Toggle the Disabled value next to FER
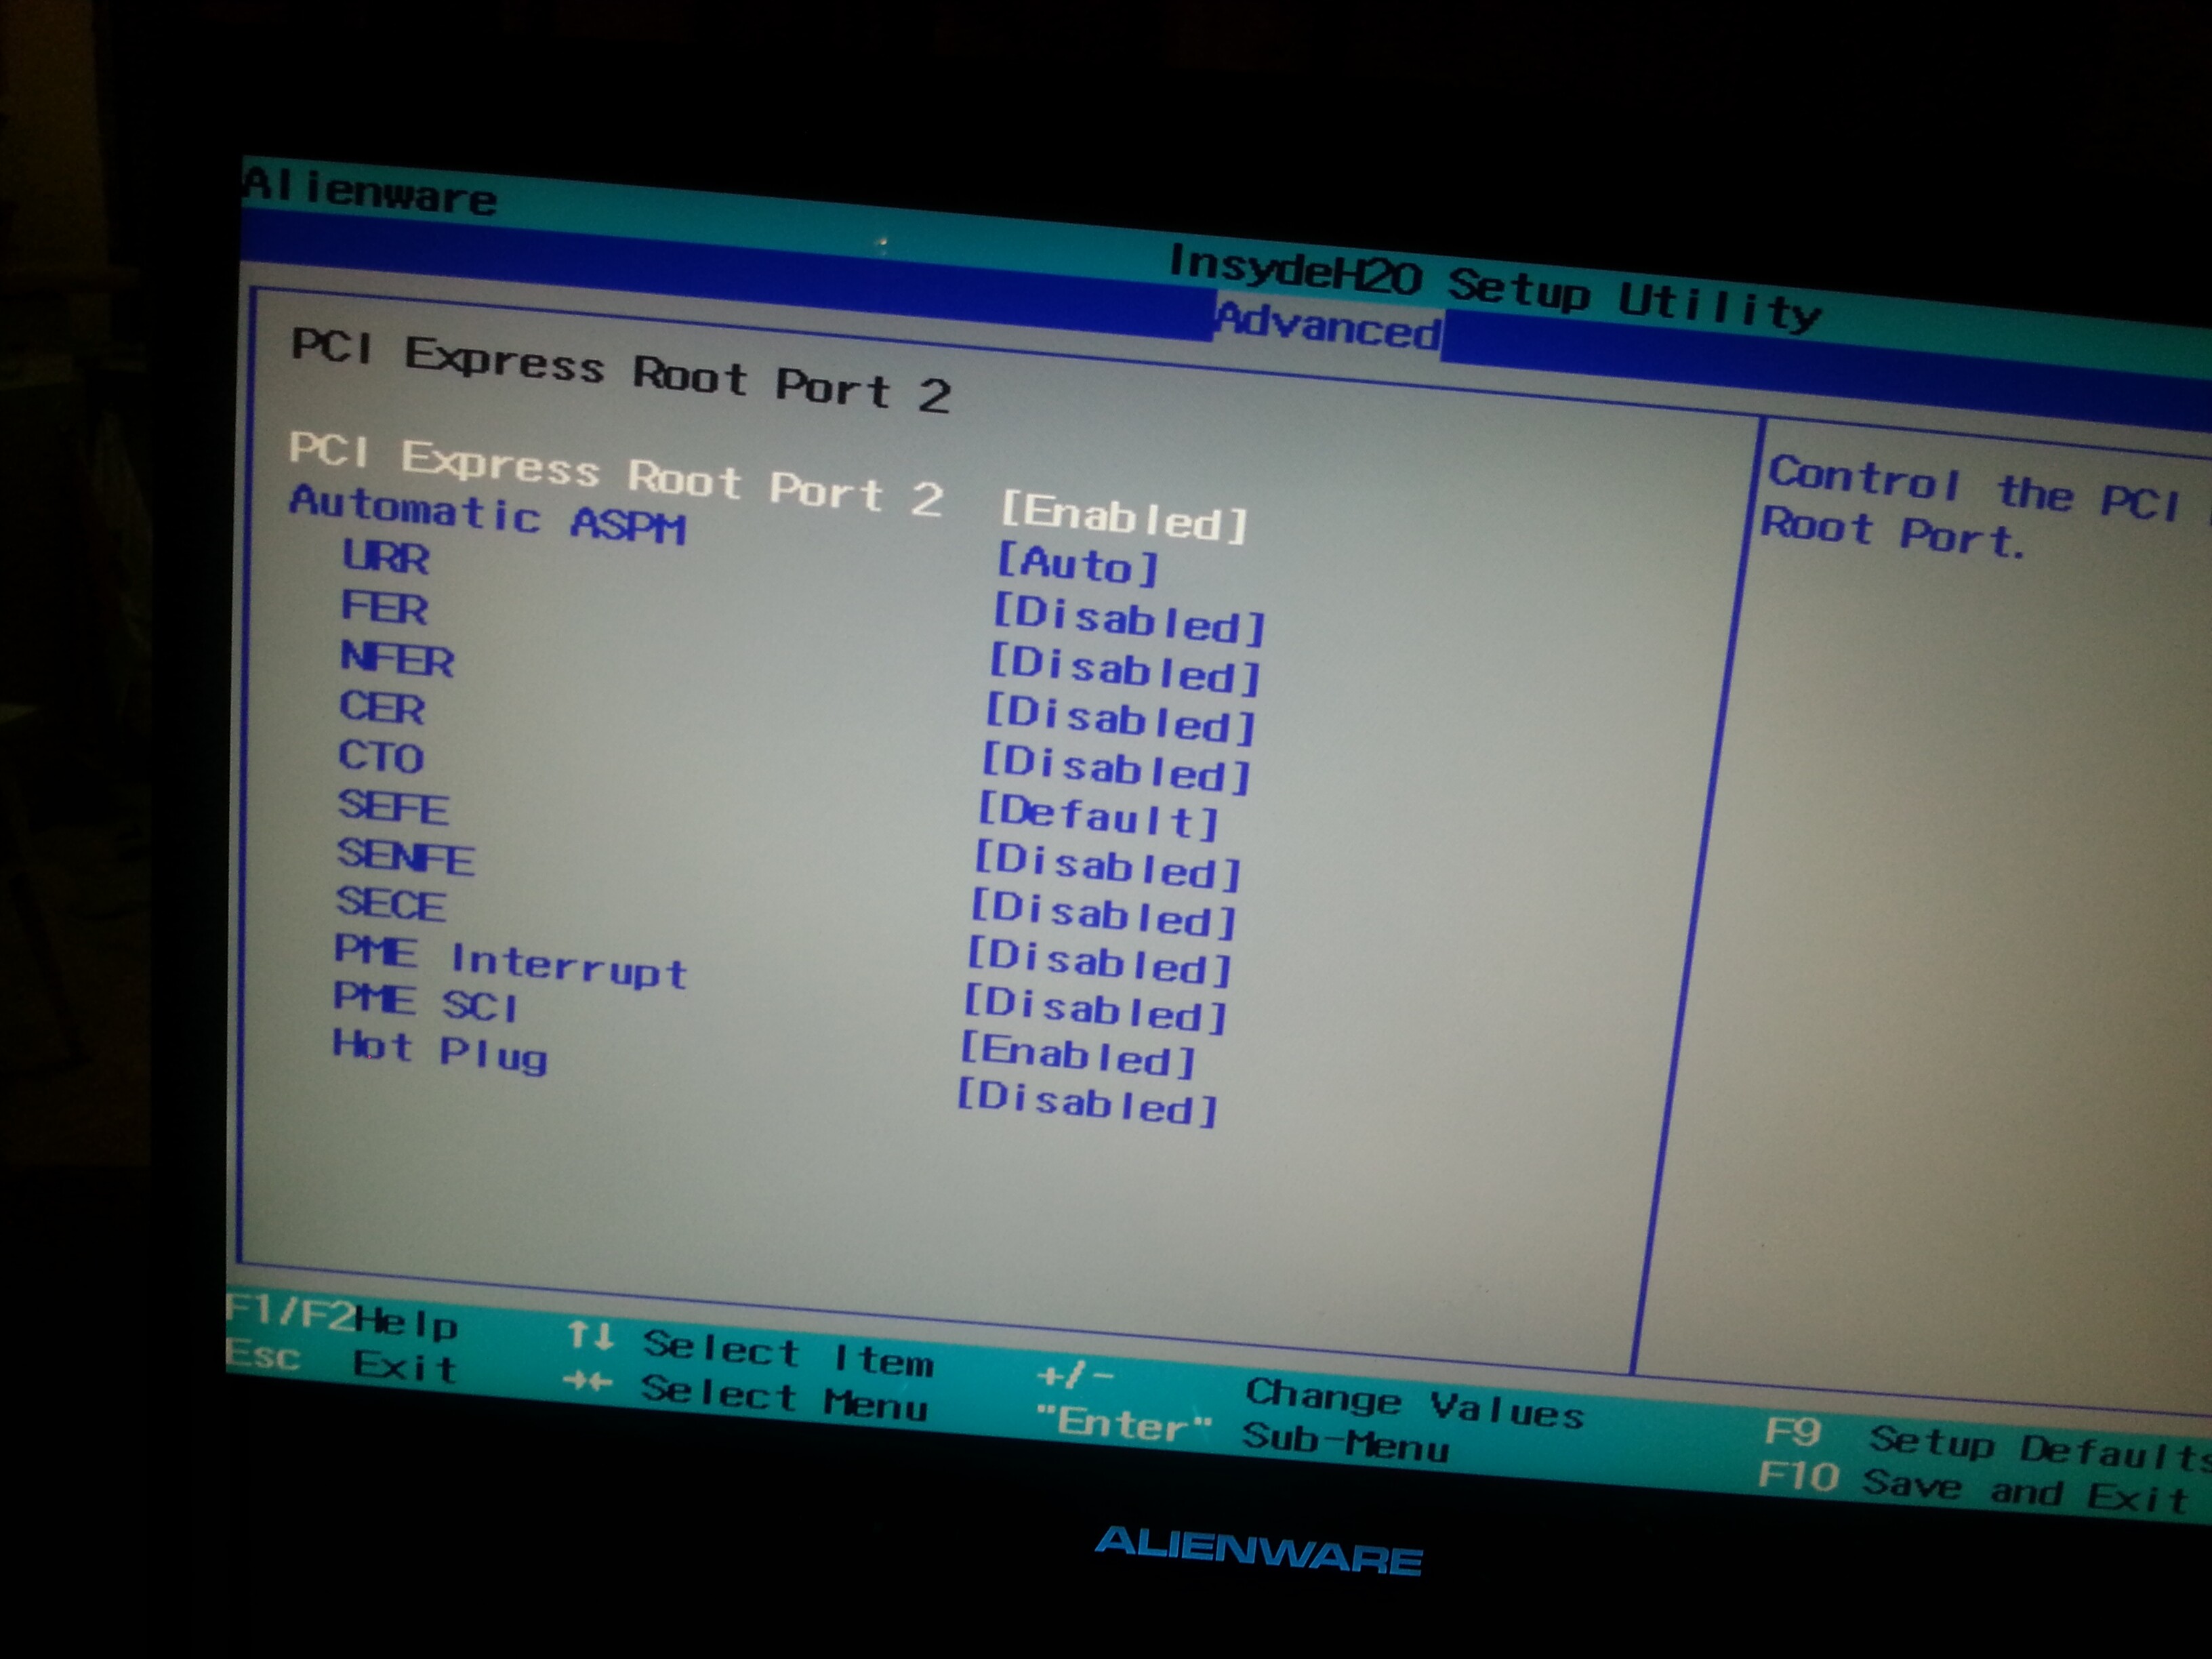2212x1659 pixels. [x=1126, y=670]
